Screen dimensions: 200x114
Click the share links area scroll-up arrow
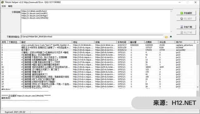point(171,11)
